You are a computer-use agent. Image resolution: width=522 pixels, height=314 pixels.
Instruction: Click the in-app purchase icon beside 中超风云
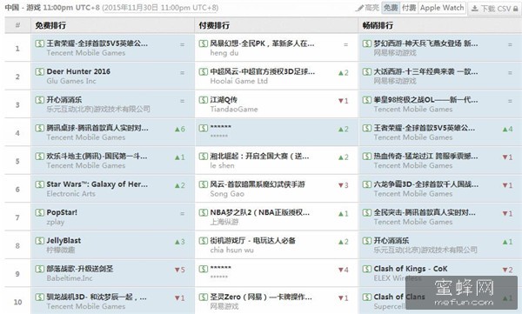pyautogui.click(x=204, y=71)
